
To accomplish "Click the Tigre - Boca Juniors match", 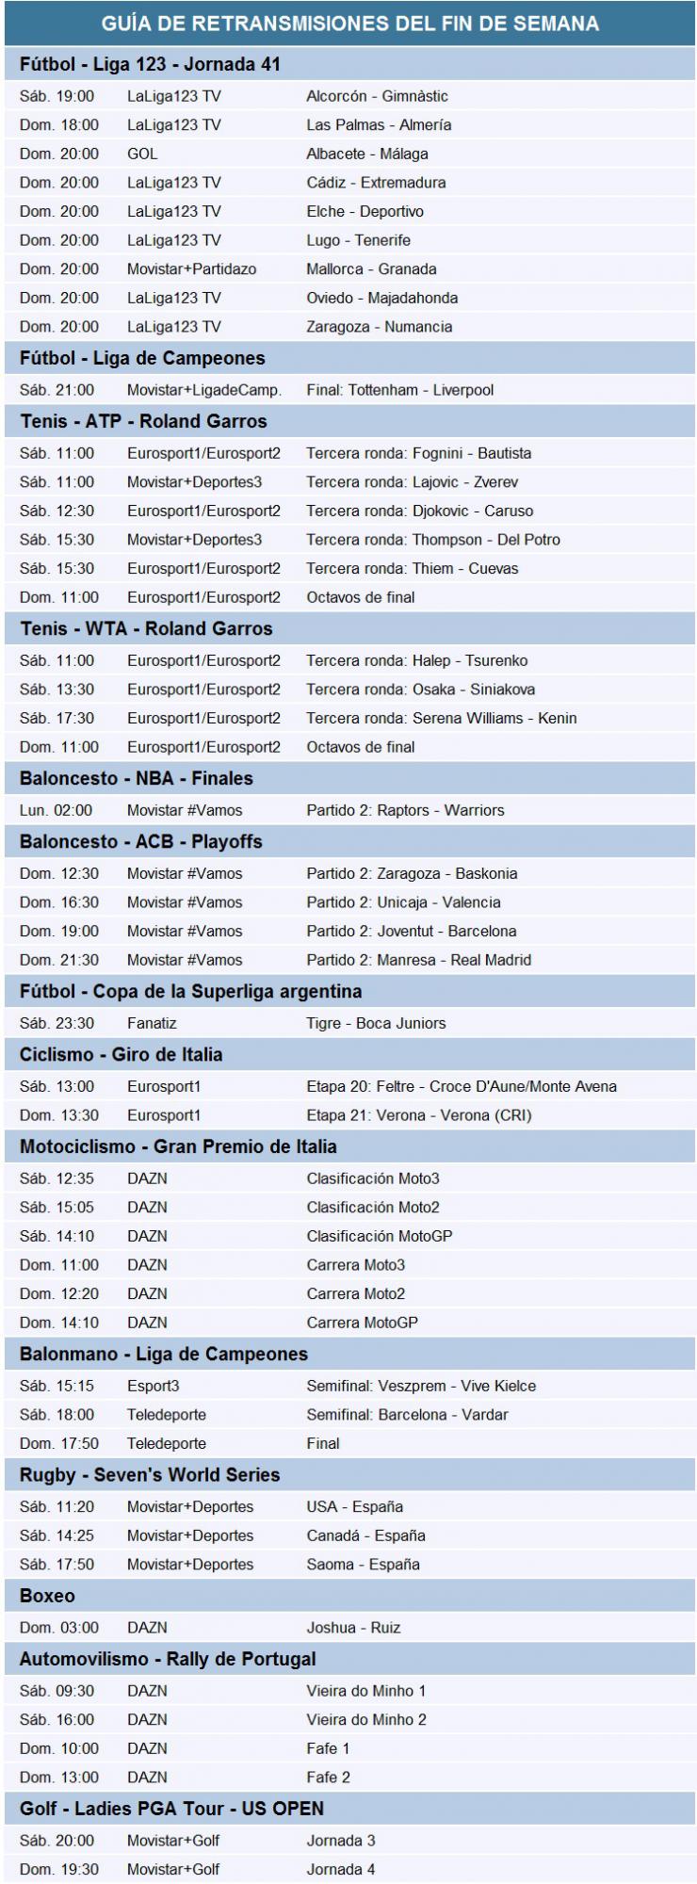I will point(376,1024).
